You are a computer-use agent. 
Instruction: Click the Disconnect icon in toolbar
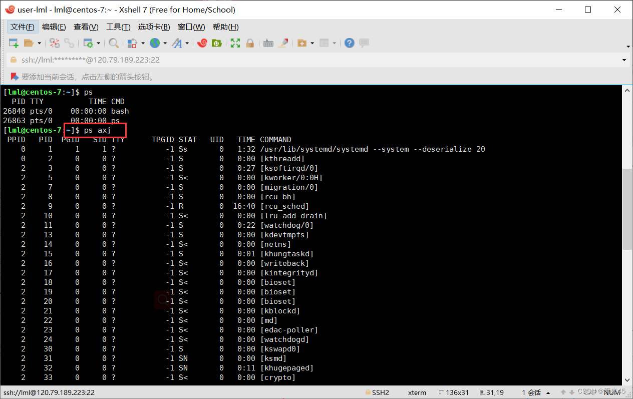point(55,43)
